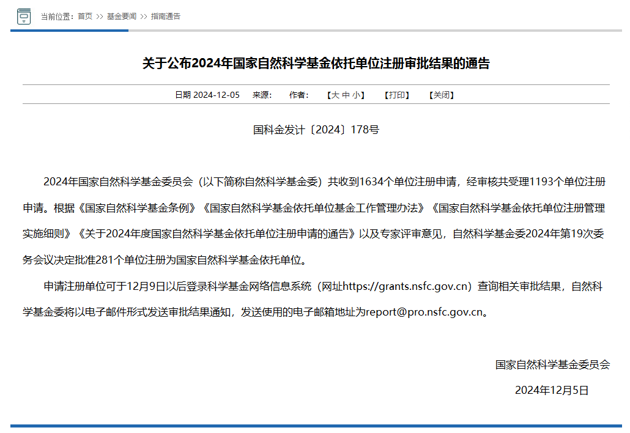Click the closing date 2024年12月5日
The height and width of the screenshot is (433, 630).
tap(552, 390)
